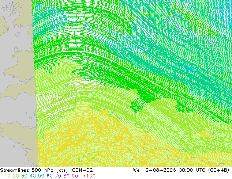Click the red >100 legend value
Image resolution: width=232 pixels, height=179 pixels.
89,176
